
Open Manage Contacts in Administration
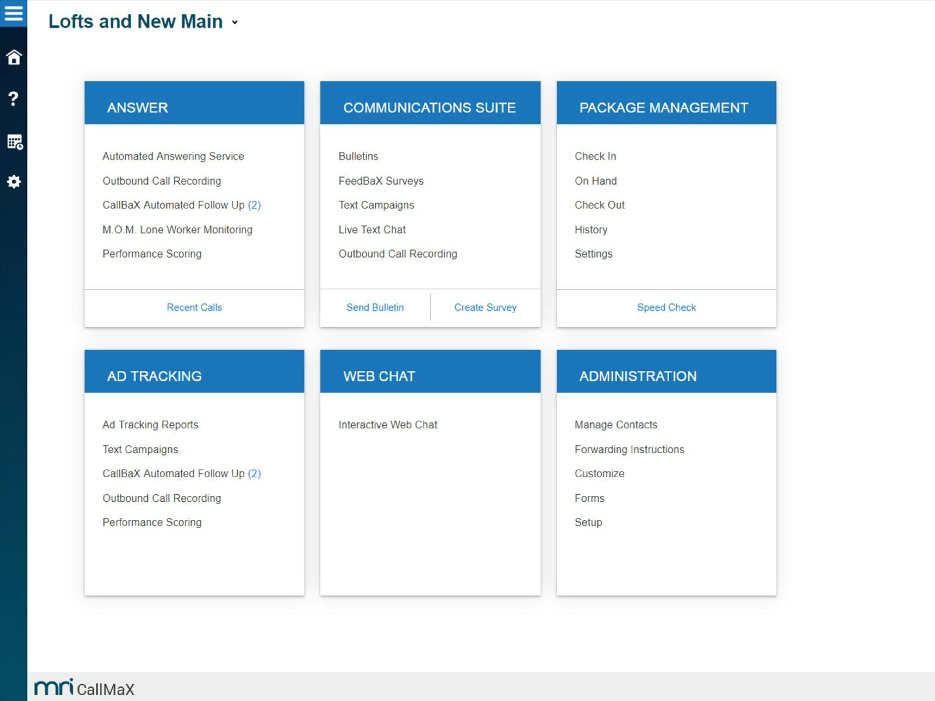point(616,425)
